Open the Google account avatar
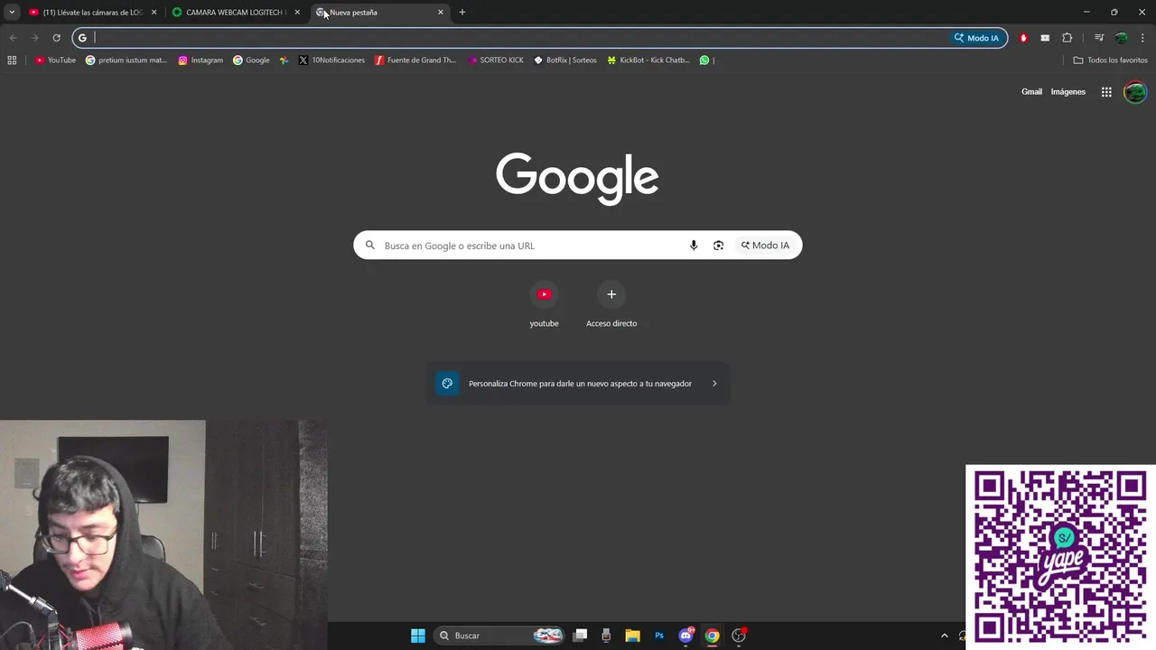The width and height of the screenshot is (1156, 650). pyautogui.click(x=1135, y=92)
